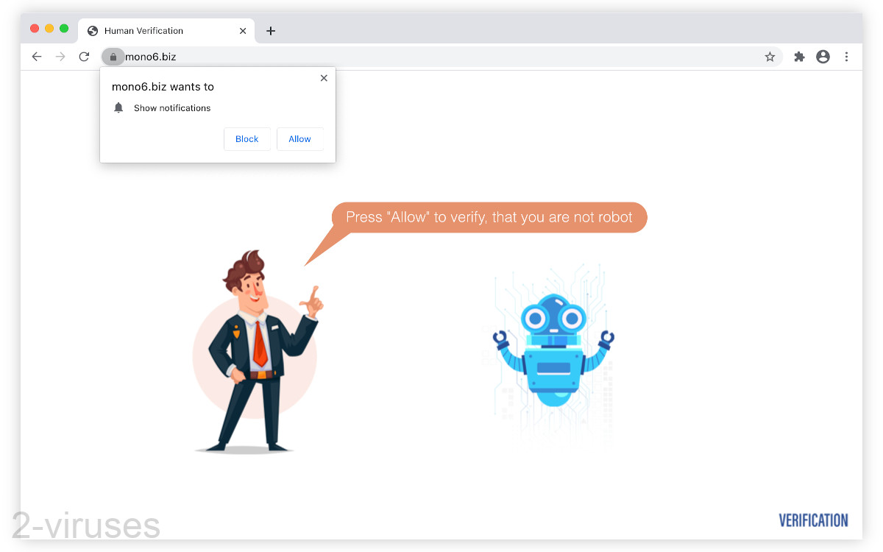This screenshot has width=883, height=552.
Task: Switch to the Human Verification tab
Action: coord(155,31)
